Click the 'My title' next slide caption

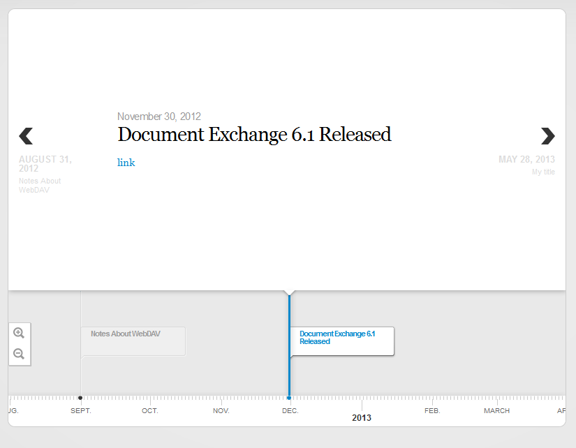543,172
